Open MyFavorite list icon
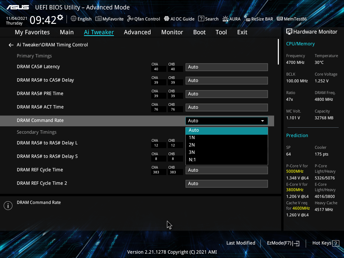 pos(98,19)
